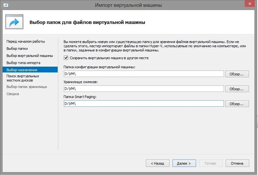This screenshot has height=175, width=258.
Task: Toggle 'Сохранить виртуальную машину в другом месте' checkbox
Action: tap(66, 58)
